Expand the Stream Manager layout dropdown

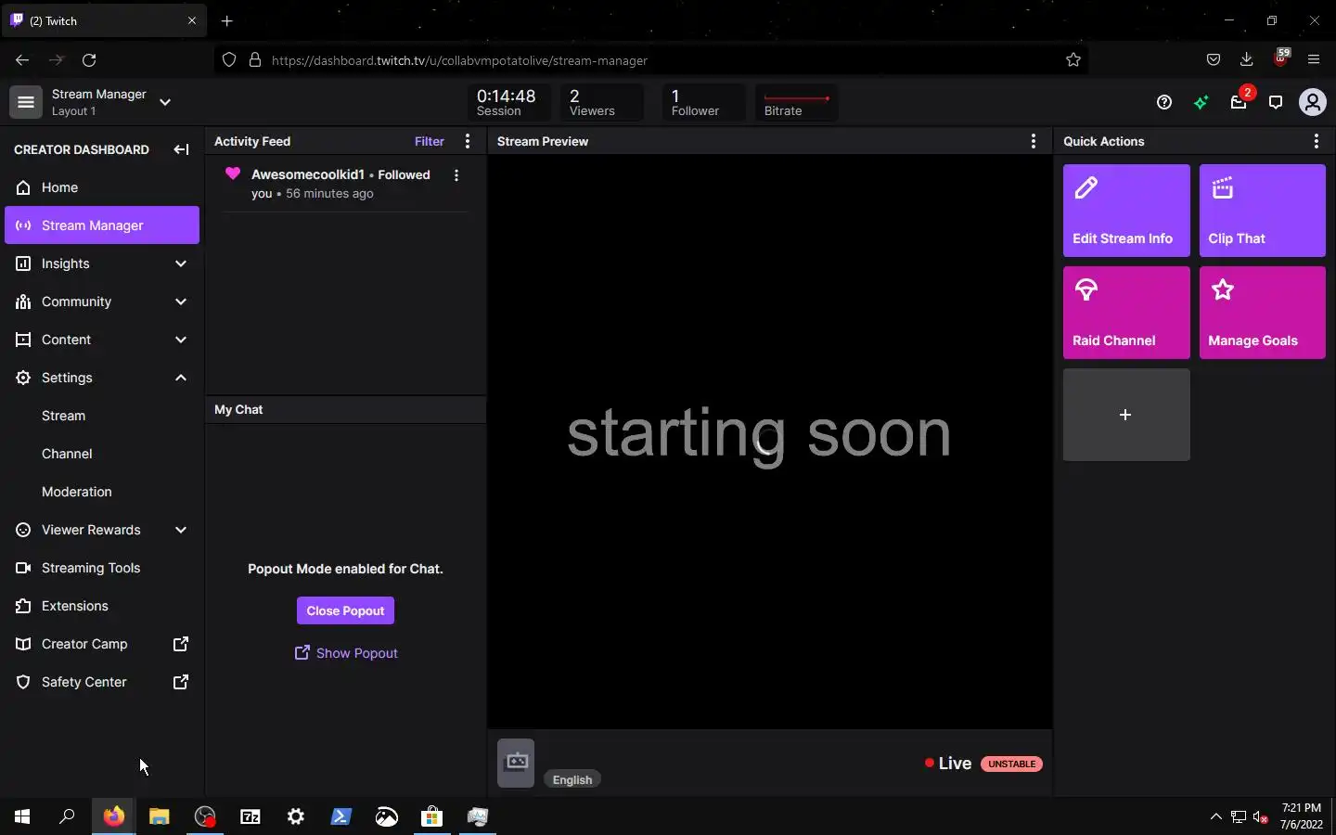coord(165,102)
